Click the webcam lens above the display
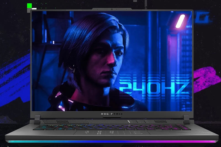The width and height of the screenshot is (221, 147). (x=112, y=9)
